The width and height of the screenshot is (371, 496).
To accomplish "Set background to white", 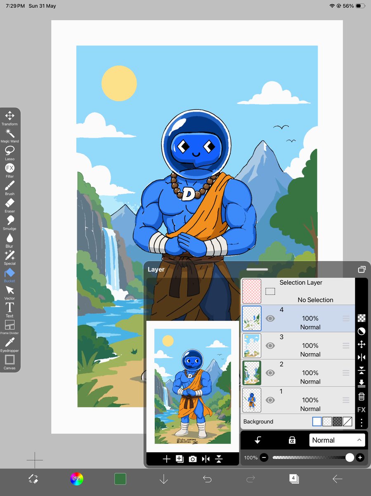I will (x=317, y=422).
